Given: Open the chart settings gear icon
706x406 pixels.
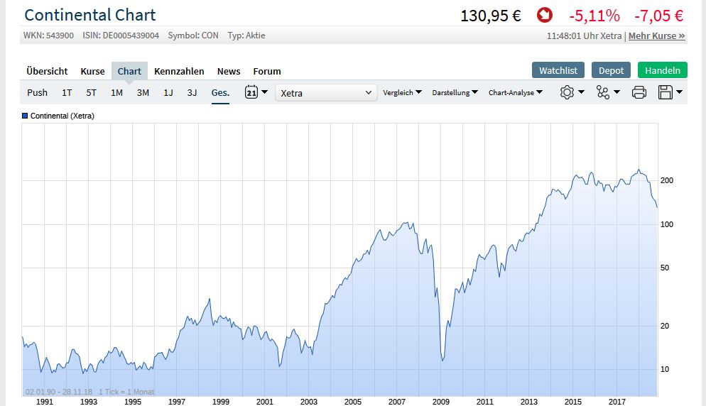Looking at the screenshot, I should (567, 92).
